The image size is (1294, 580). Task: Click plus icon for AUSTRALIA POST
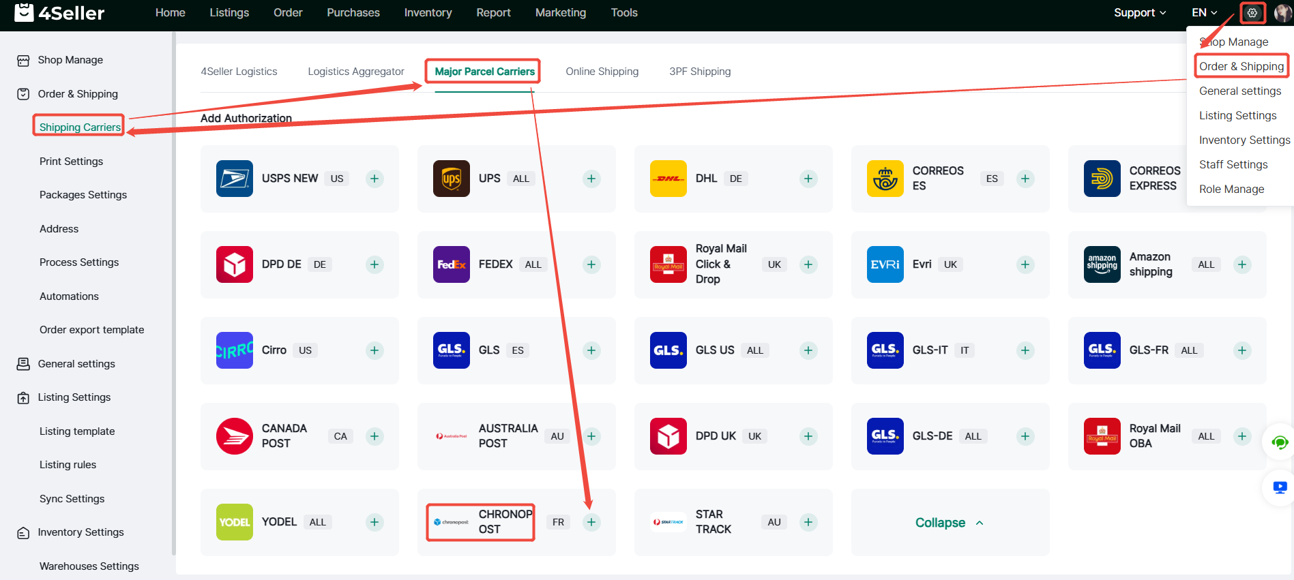[x=591, y=436]
